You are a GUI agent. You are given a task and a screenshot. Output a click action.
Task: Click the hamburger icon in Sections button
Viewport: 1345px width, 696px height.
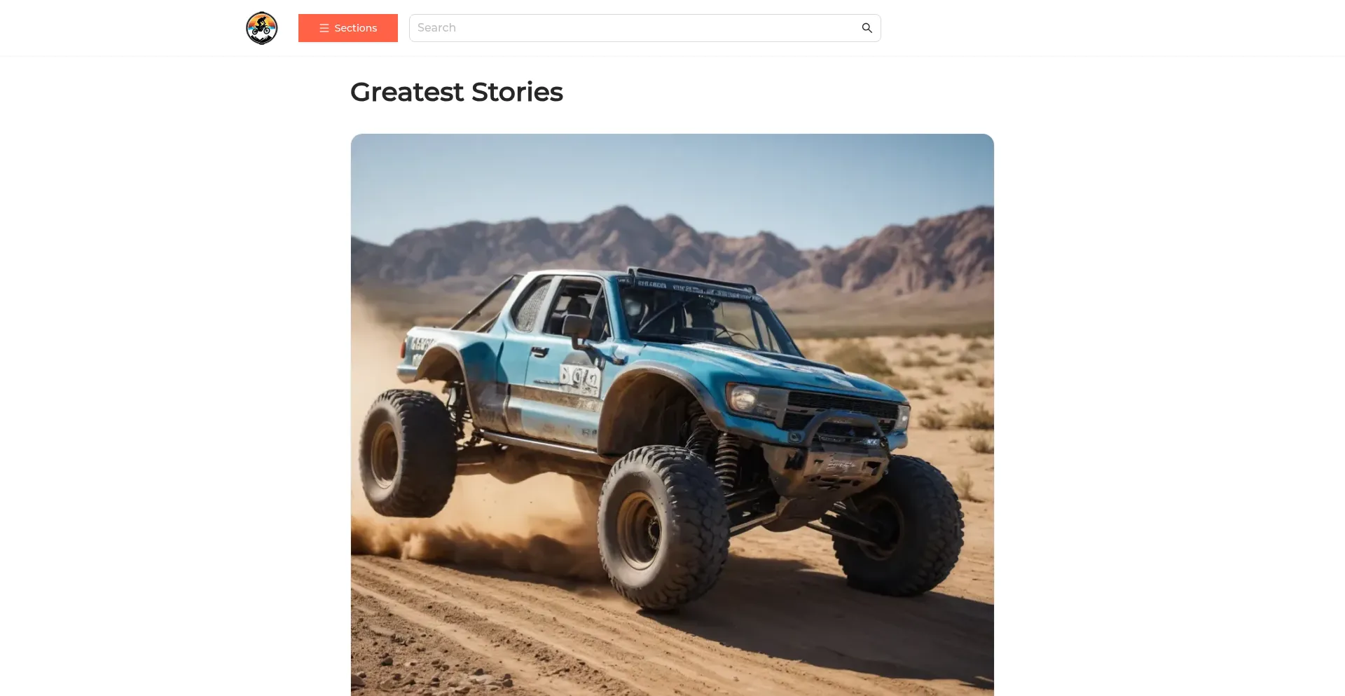(324, 28)
